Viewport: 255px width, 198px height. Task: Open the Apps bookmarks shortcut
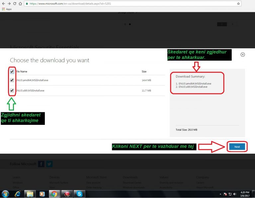(7, 9)
